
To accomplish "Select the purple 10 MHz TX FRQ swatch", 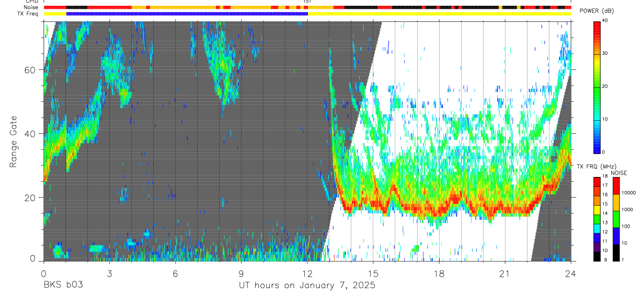I will [597, 247].
